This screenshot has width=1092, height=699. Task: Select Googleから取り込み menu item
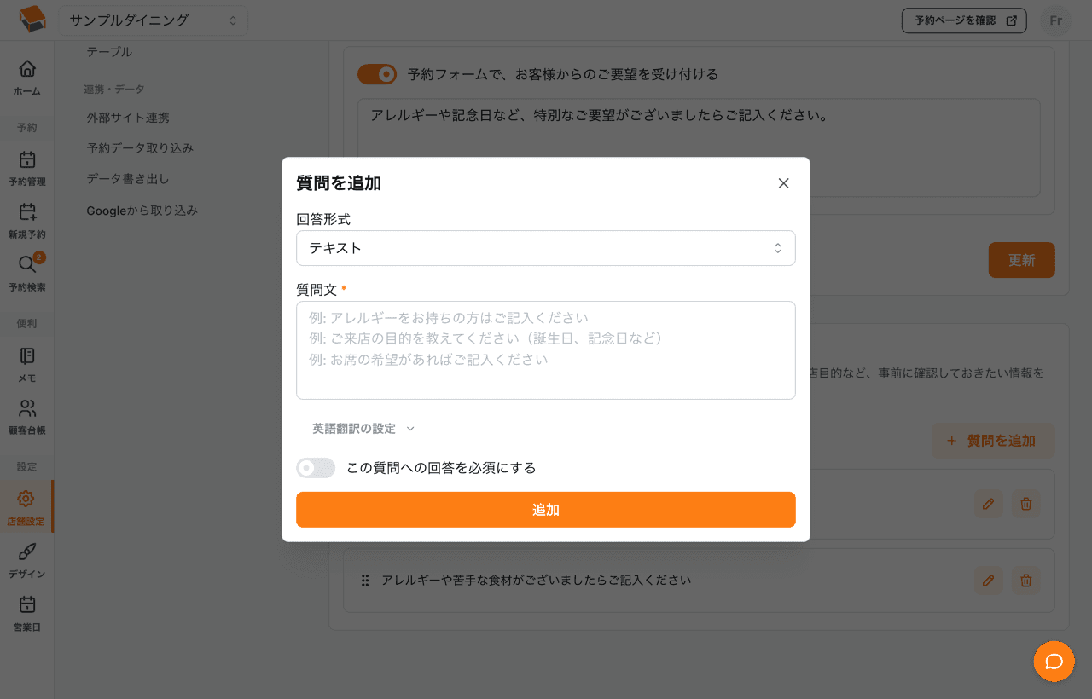click(142, 210)
